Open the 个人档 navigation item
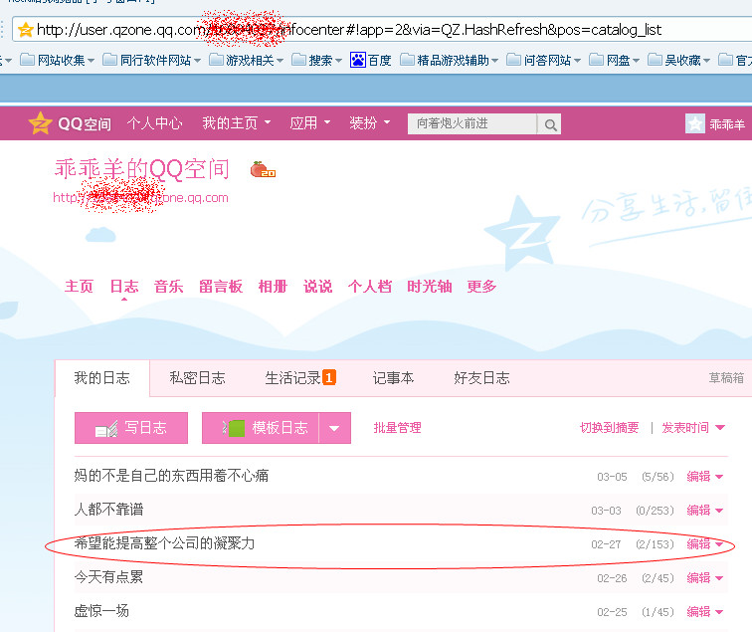 click(369, 287)
